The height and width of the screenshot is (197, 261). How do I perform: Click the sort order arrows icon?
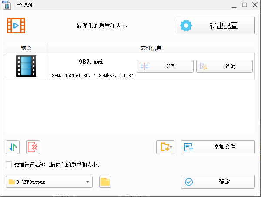pyautogui.click(x=13, y=147)
